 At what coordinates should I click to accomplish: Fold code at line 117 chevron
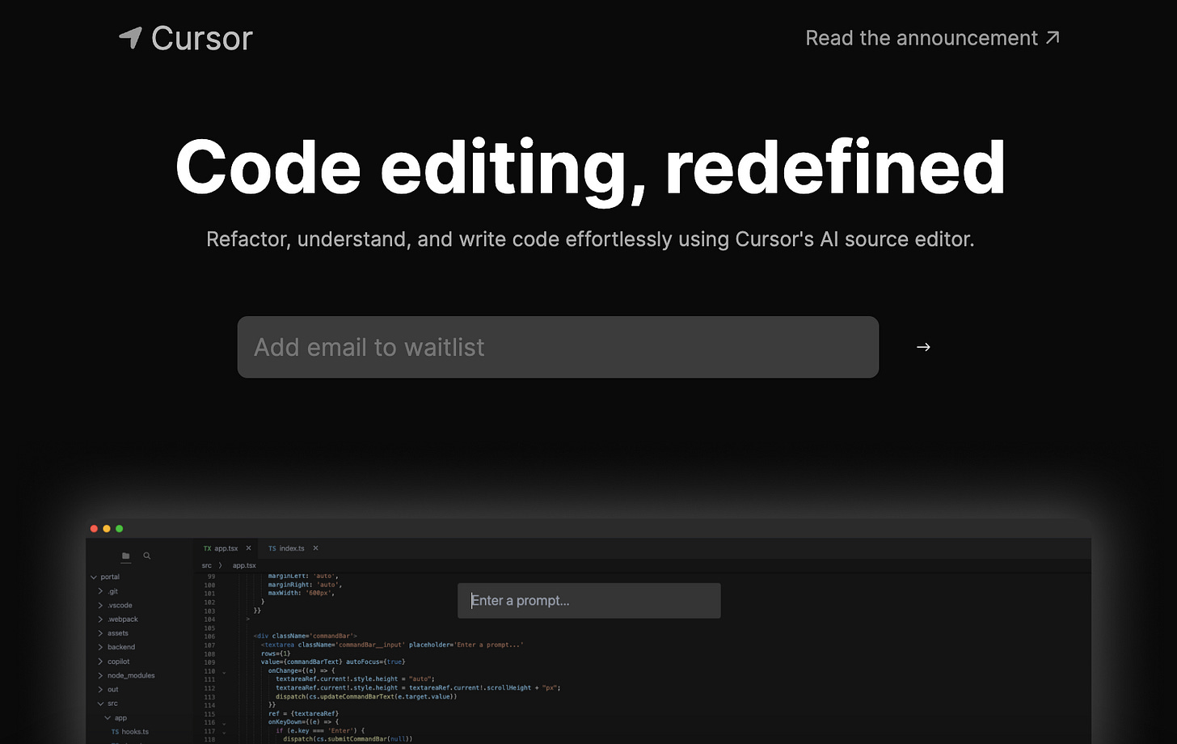[224, 731]
